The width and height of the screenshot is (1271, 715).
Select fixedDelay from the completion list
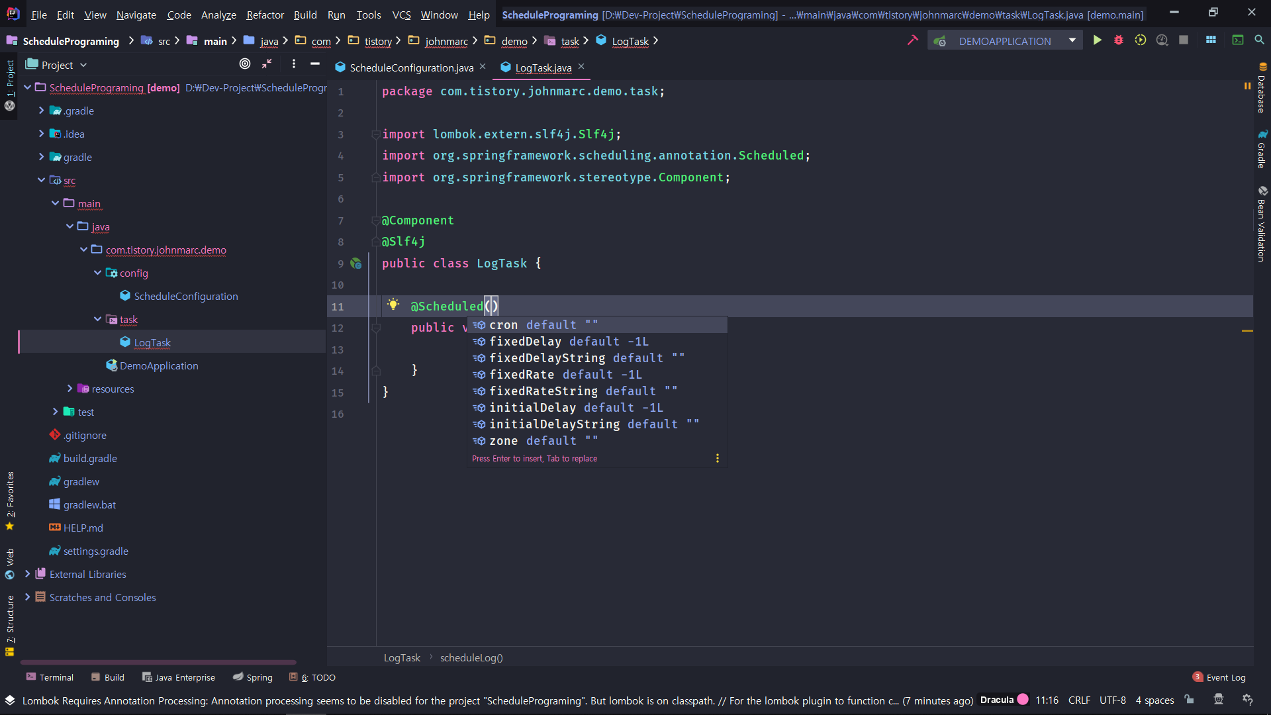point(525,342)
